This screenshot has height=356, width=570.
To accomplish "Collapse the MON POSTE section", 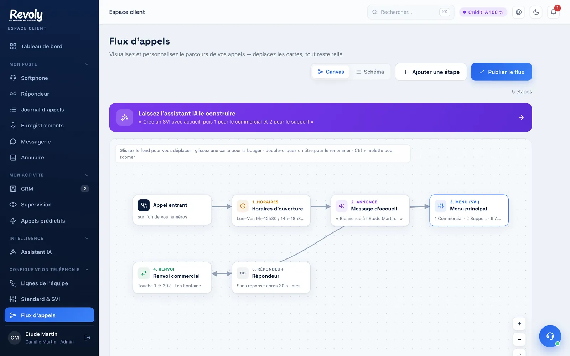I will pos(87,64).
